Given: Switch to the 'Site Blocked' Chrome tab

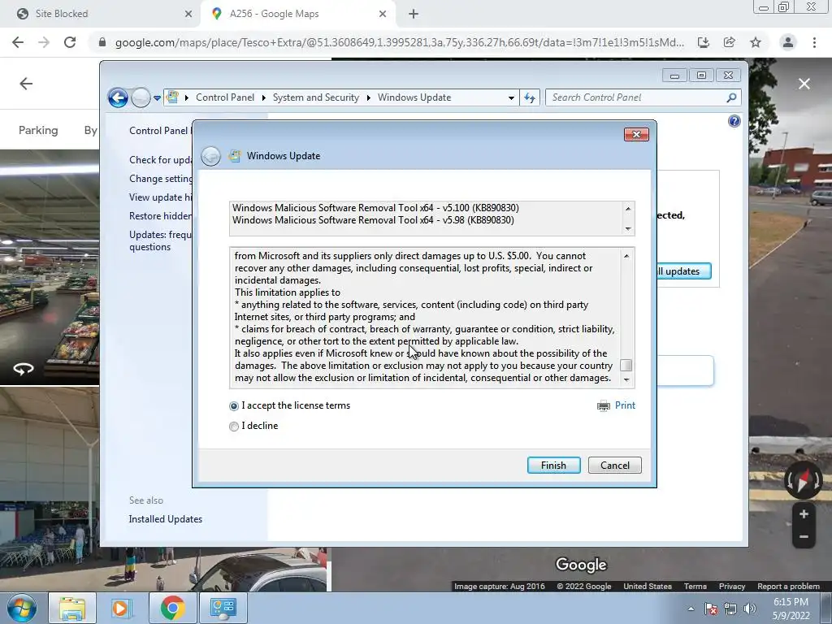Looking at the screenshot, I should coord(101,14).
